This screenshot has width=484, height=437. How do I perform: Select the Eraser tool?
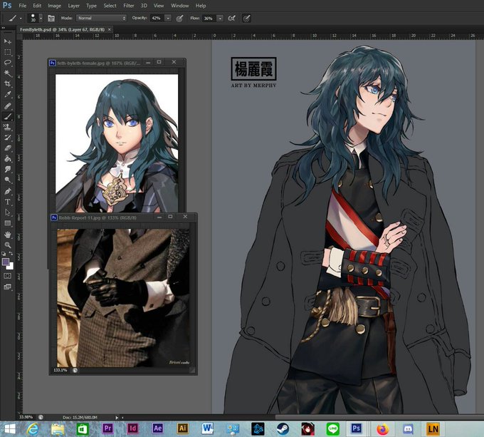pyautogui.click(x=8, y=148)
